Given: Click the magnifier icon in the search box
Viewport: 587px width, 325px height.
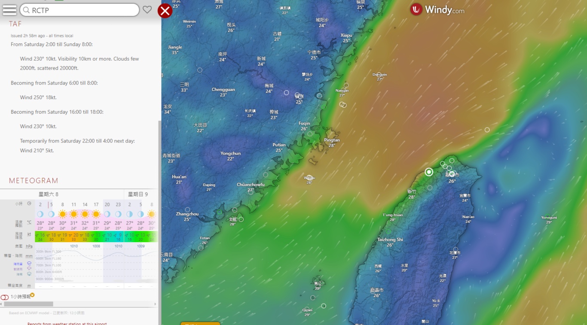Looking at the screenshot, I should pos(25,10).
